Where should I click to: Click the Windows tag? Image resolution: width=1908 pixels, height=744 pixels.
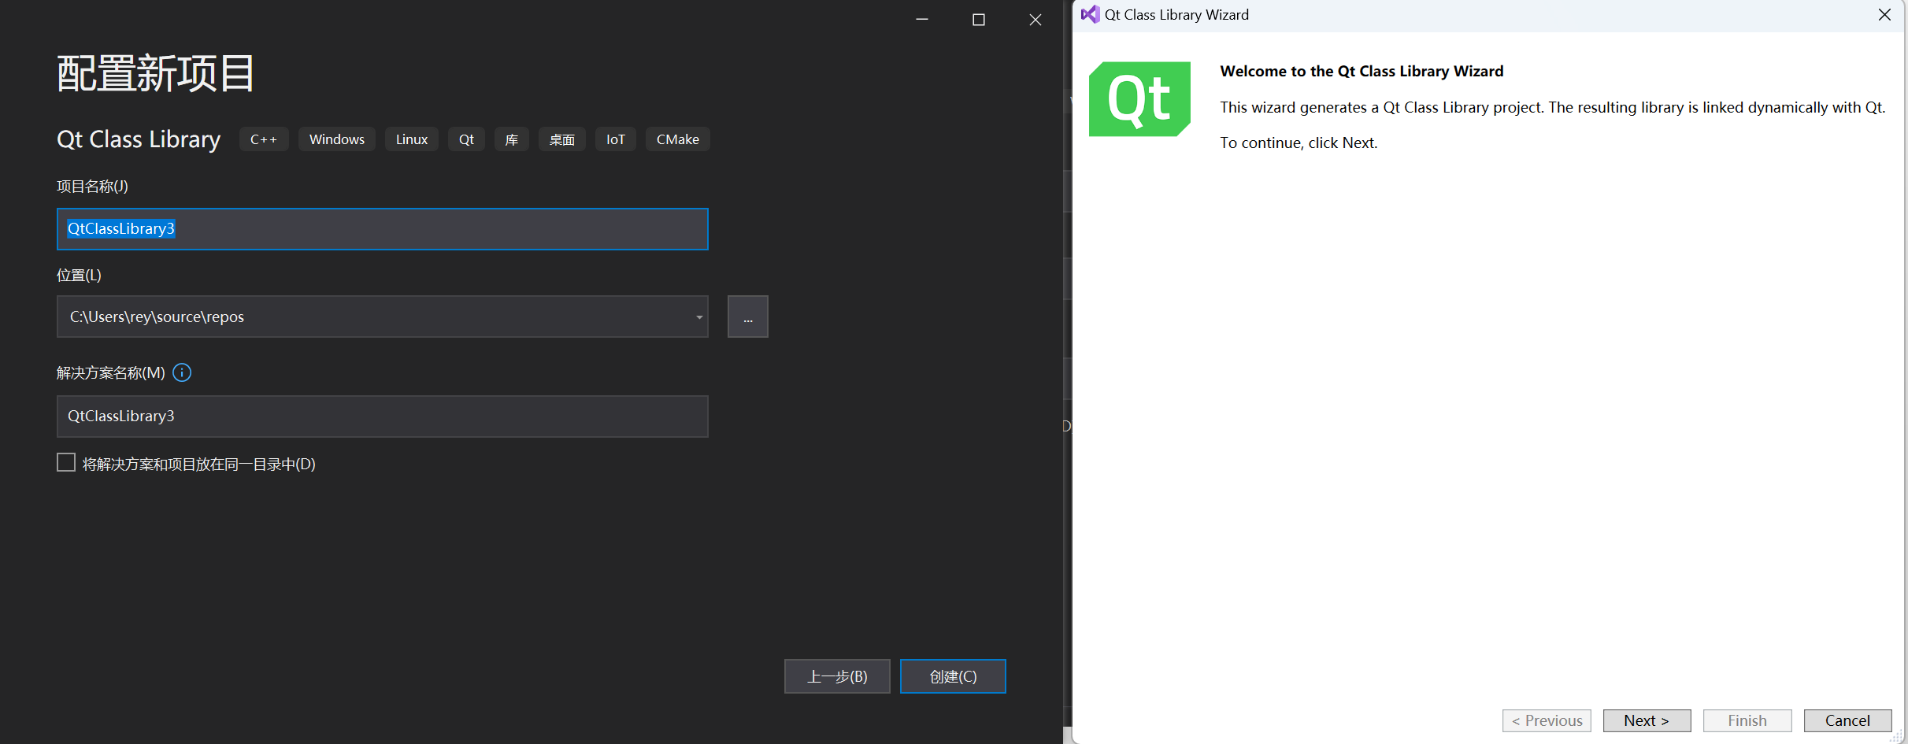click(337, 139)
